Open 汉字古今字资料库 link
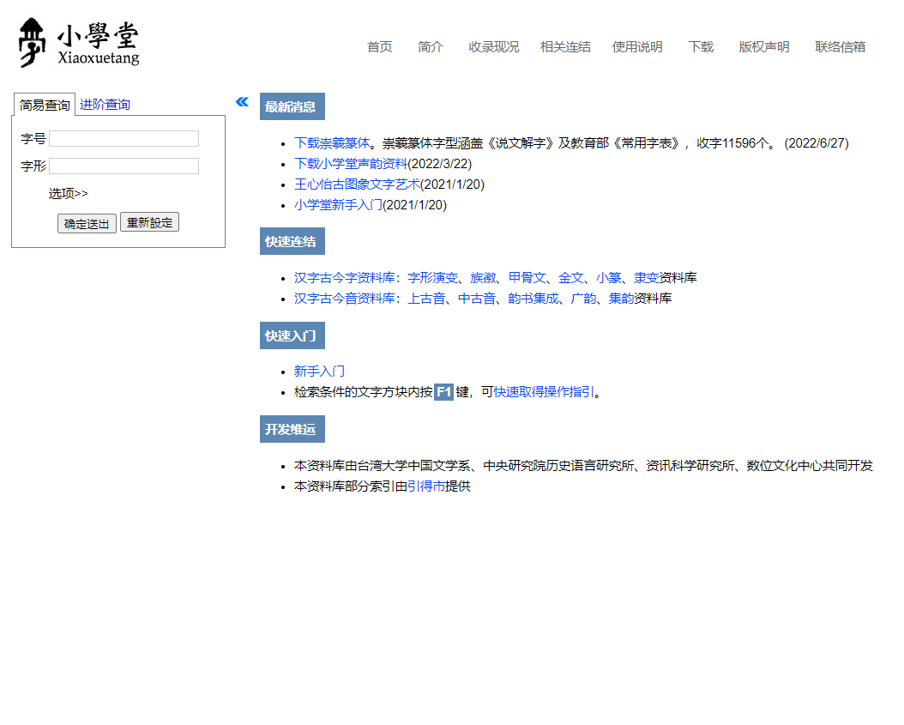Viewport: 904px width, 725px height. pos(344,278)
